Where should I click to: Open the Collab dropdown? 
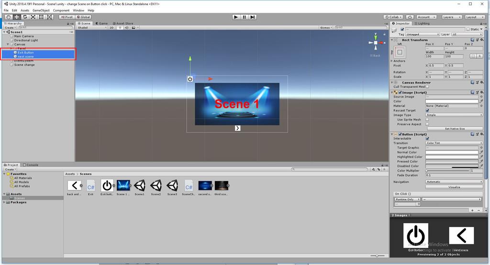click(x=393, y=17)
